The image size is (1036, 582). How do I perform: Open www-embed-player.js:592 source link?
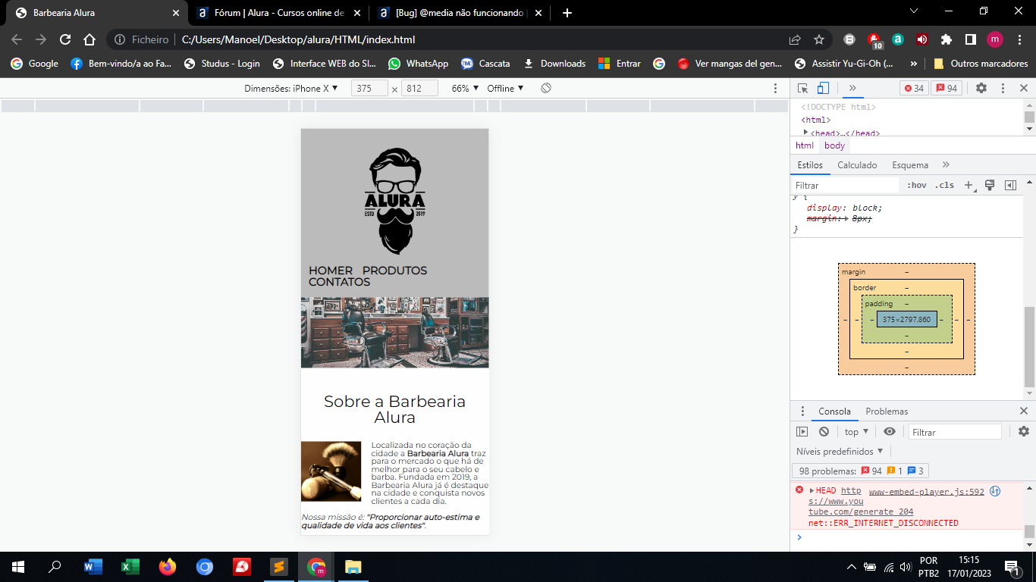(926, 492)
